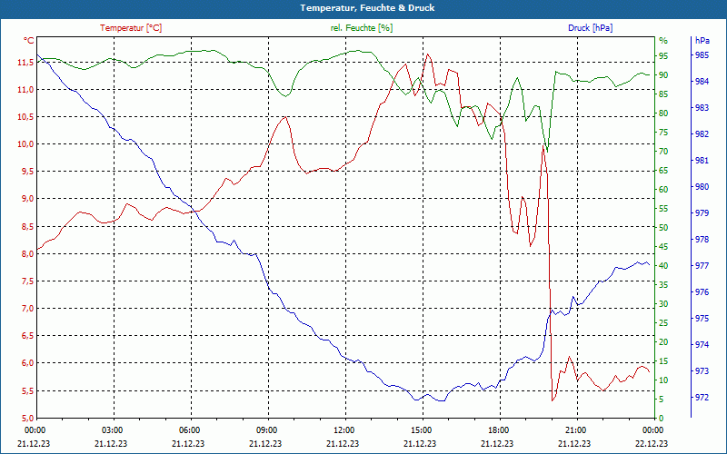This screenshot has height=454, width=727.
Task: Pick the 30 humidity axis label
Action: 663,304
